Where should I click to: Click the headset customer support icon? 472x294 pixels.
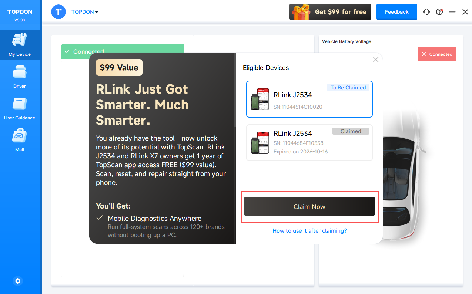pyautogui.click(x=426, y=12)
